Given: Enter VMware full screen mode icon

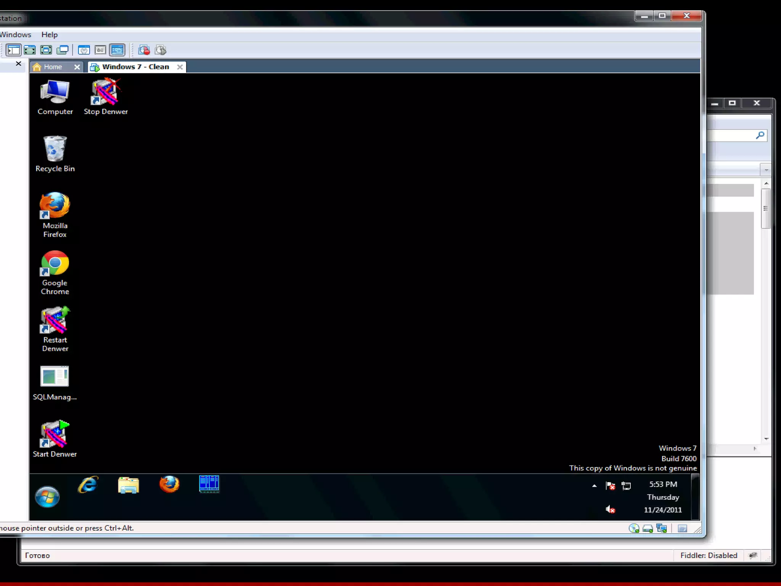Looking at the screenshot, I should [x=46, y=50].
